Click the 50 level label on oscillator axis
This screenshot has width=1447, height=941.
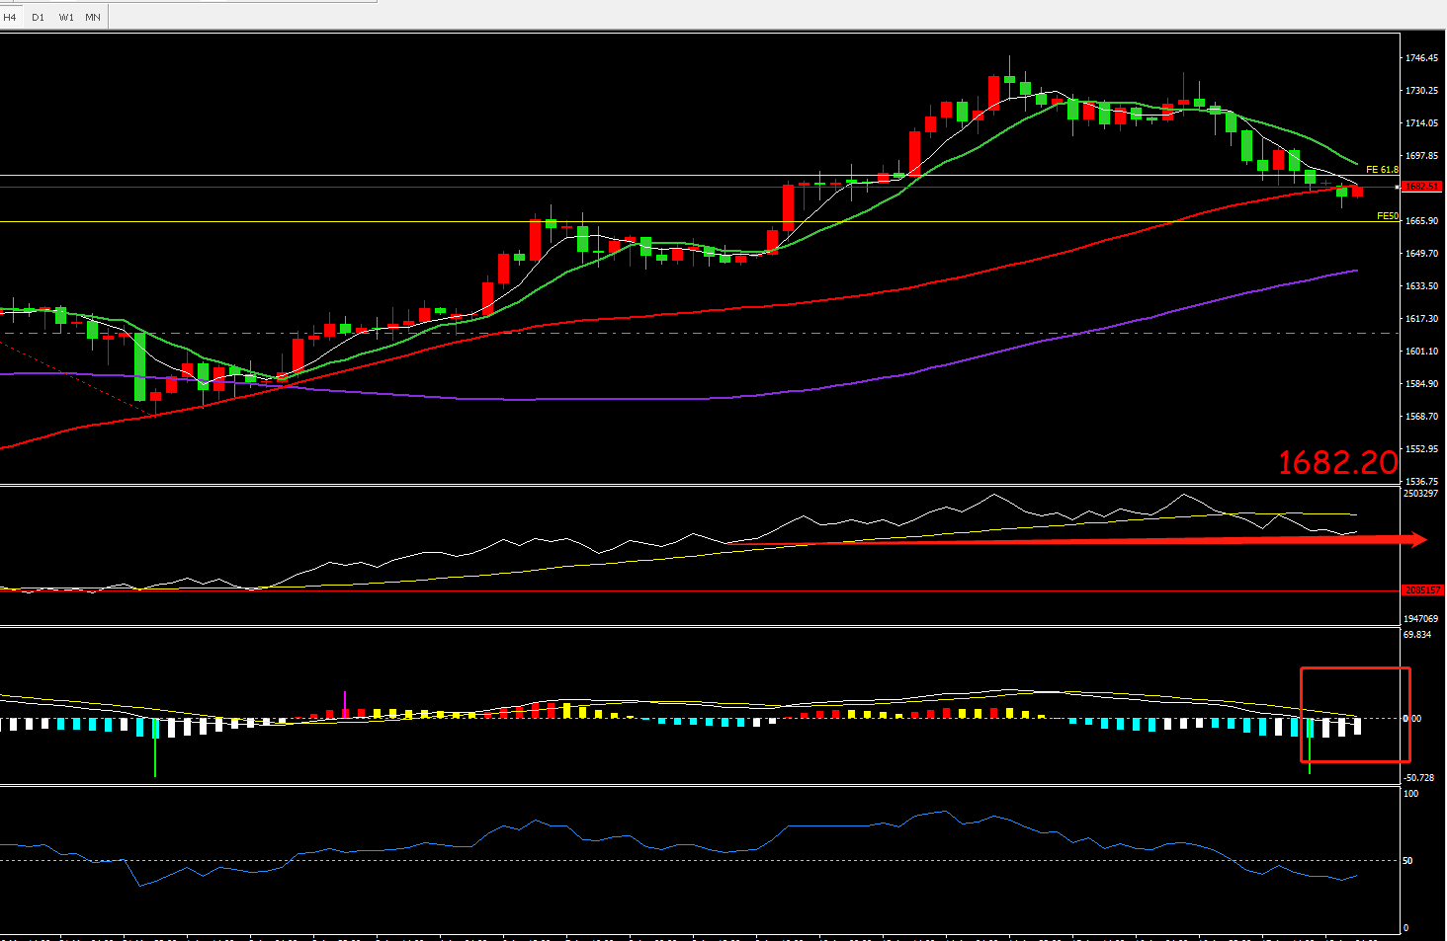tap(1407, 860)
